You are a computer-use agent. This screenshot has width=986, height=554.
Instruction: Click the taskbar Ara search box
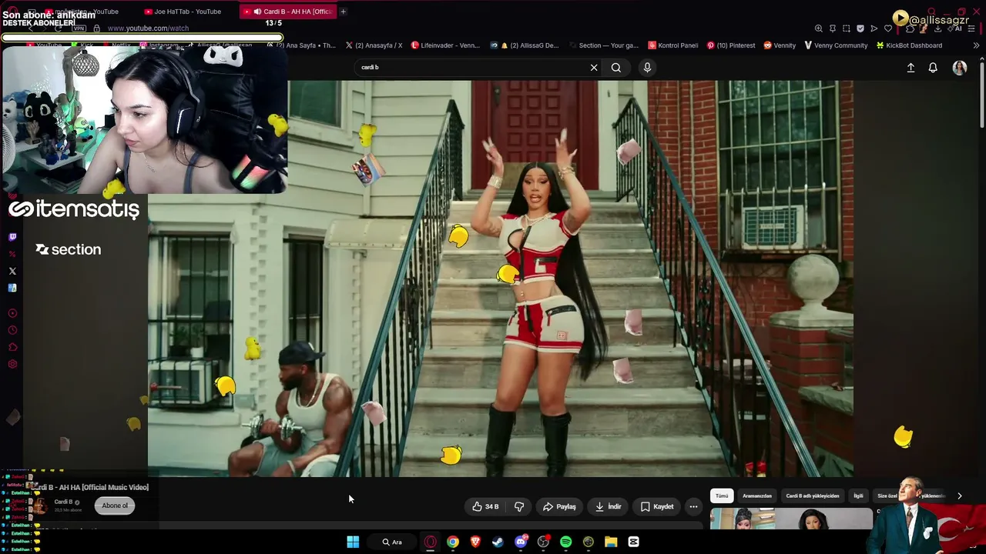(392, 542)
